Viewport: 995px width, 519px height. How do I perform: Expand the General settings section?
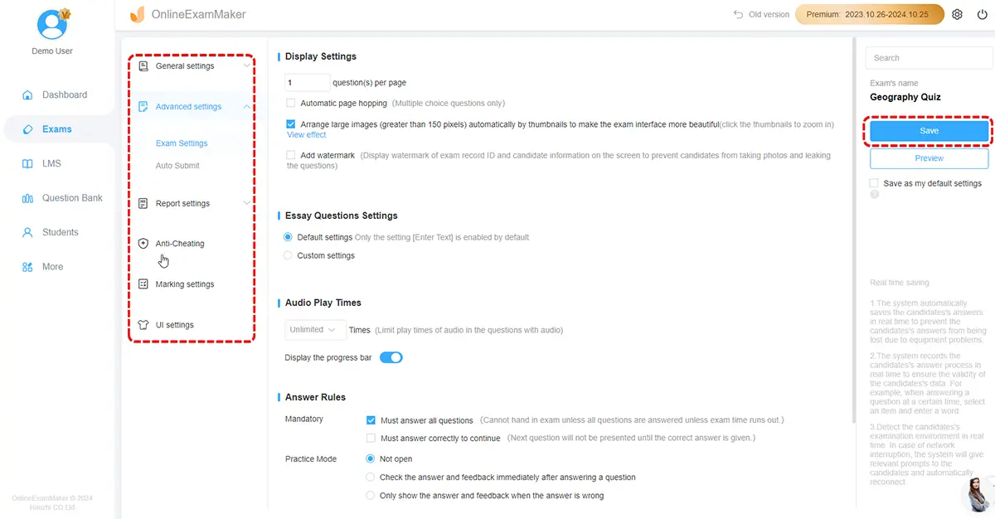[192, 66]
